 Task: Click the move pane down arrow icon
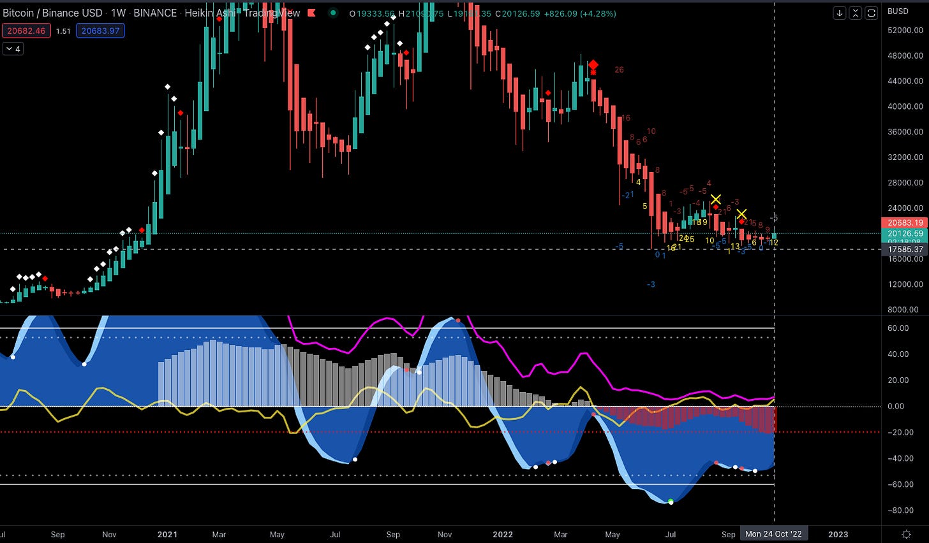point(840,13)
